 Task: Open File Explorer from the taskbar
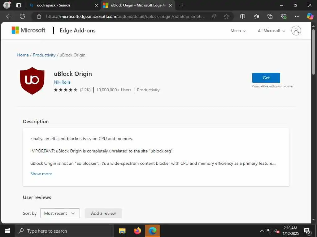[122, 231]
